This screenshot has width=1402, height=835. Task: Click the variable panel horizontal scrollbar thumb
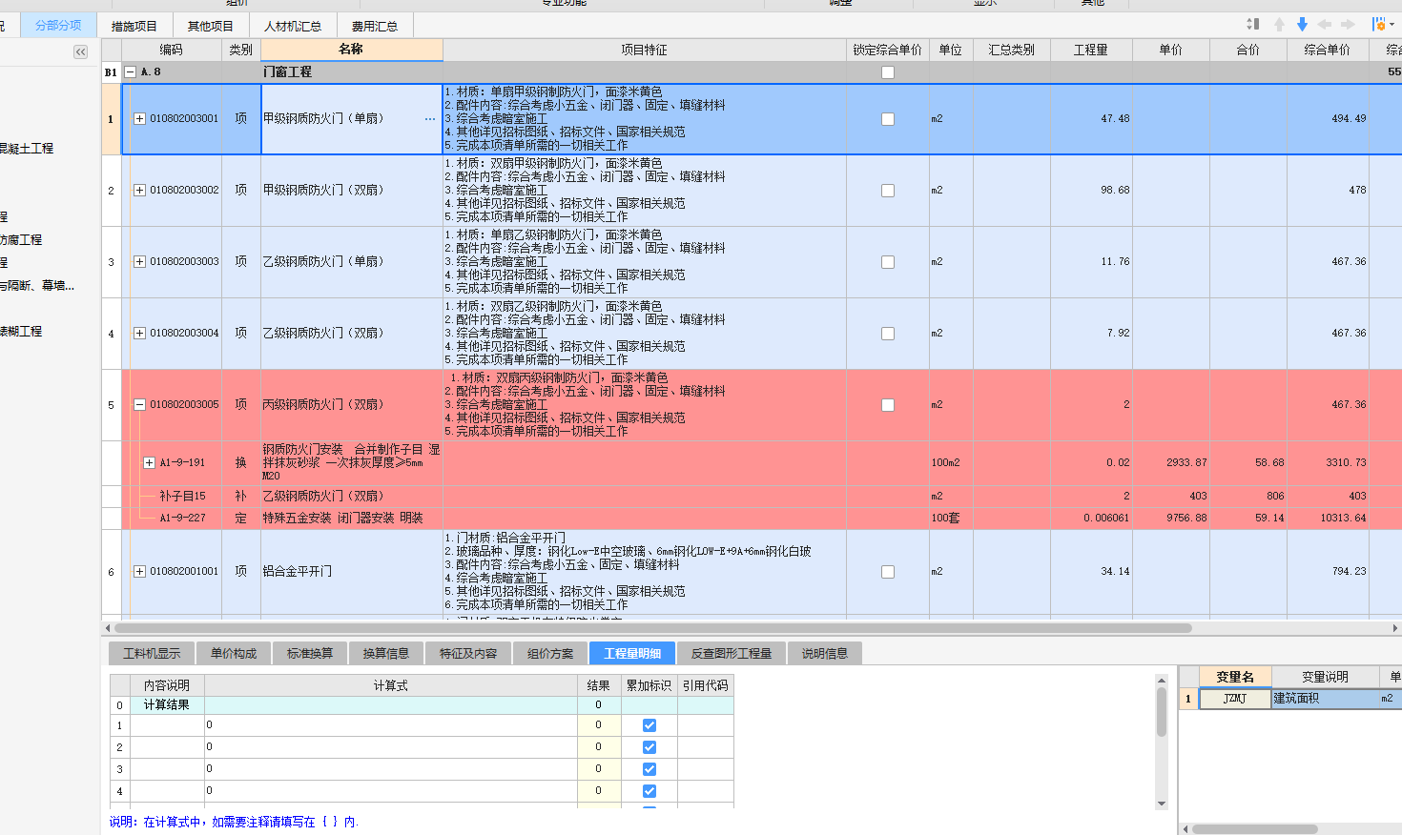1255,829
